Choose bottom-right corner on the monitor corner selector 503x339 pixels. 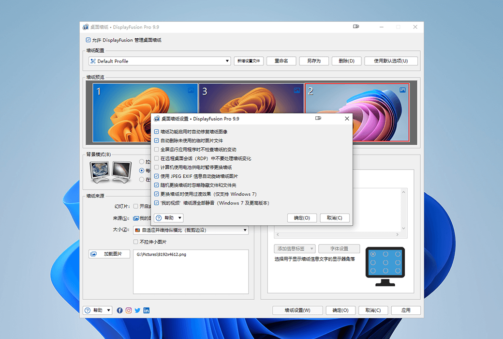(398, 271)
